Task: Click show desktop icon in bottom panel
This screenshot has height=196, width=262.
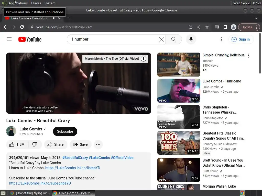Action: click(3, 193)
